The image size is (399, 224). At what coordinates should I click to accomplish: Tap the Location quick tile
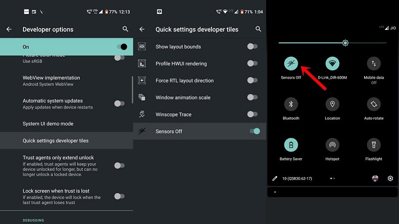pos(333,104)
